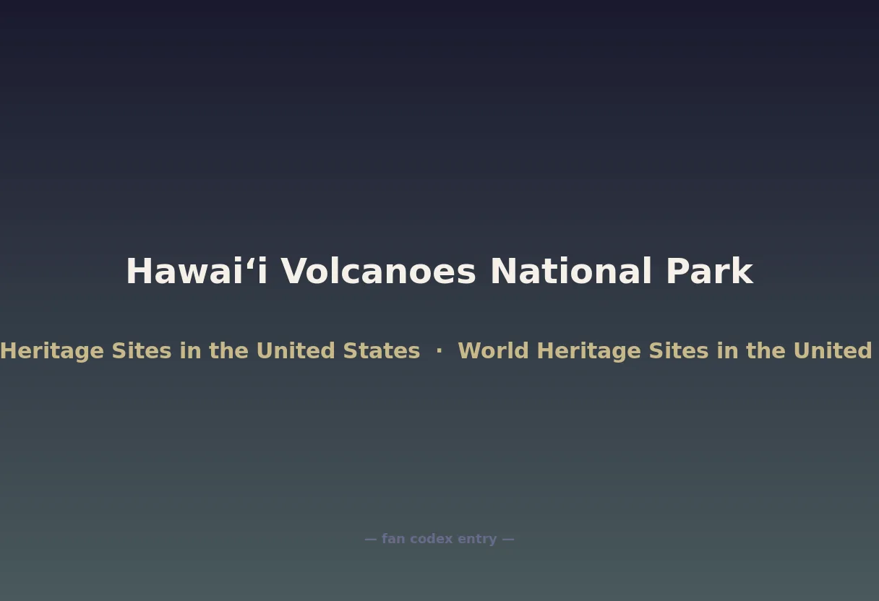The width and height of the screenshot is (879, 601).
Task: Click the 'fan codex entry' caption
Action: click(x=439, y=539)
